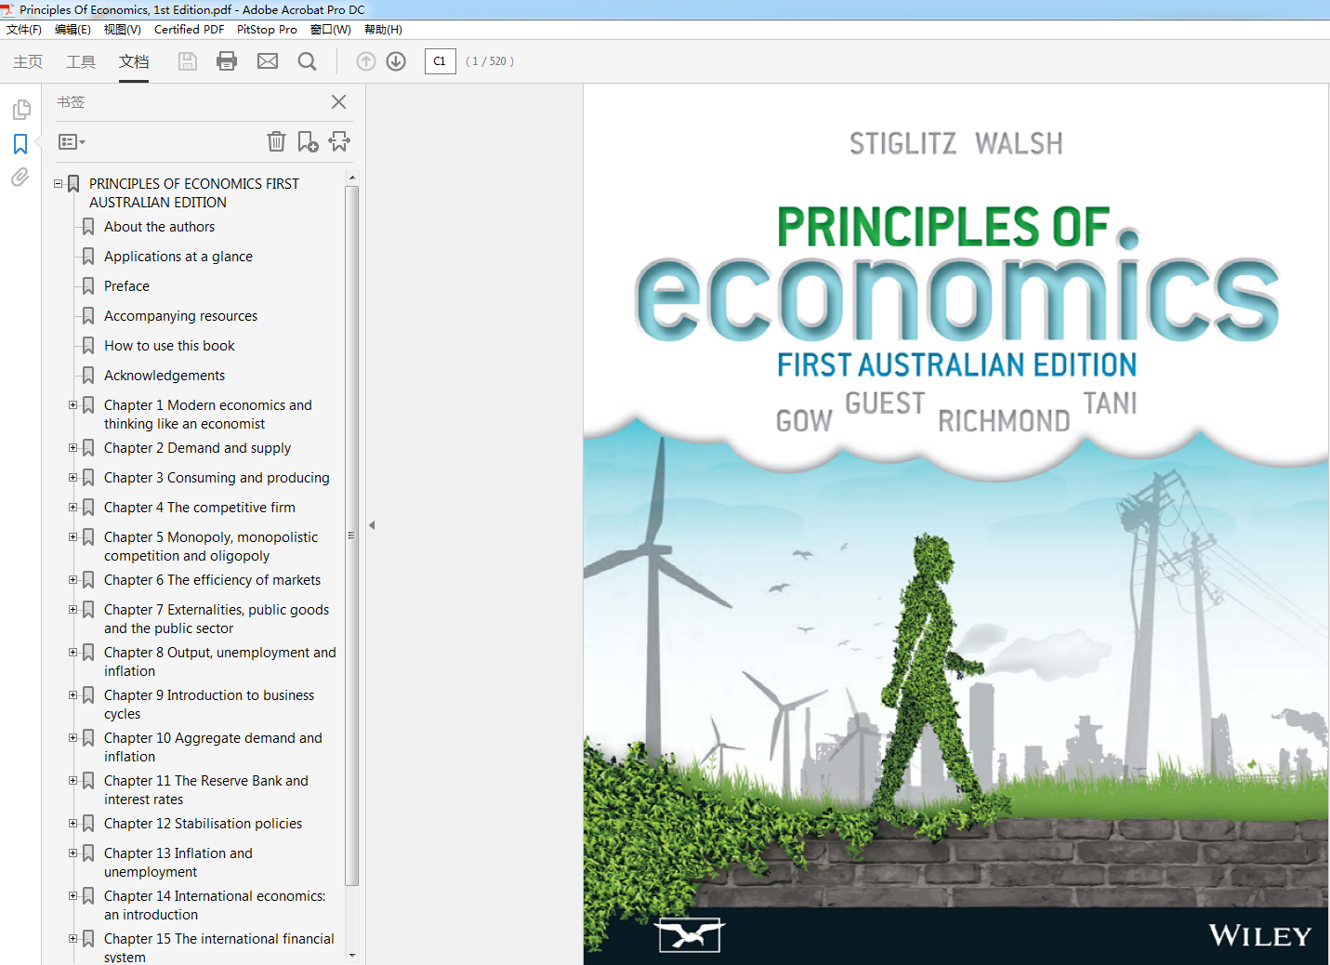The image size is (1330, 965).
Task: Open the 文件(F) menu
Action: tap(24, 30)
